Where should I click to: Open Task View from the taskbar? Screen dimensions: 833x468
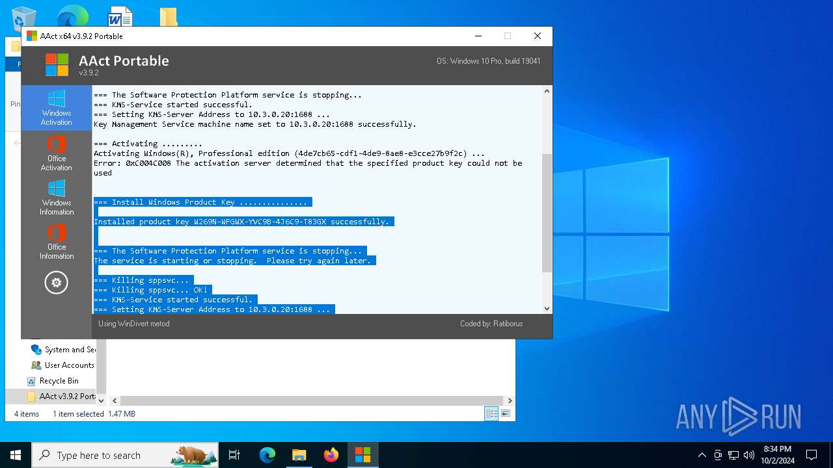click(234, 455)
